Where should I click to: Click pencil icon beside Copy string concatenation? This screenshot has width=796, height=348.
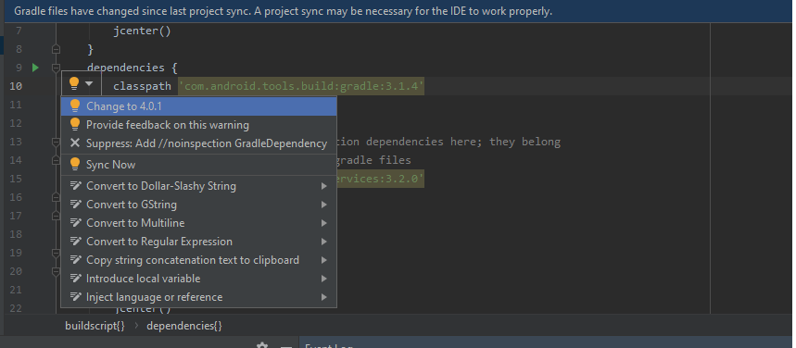coord(76,260)
